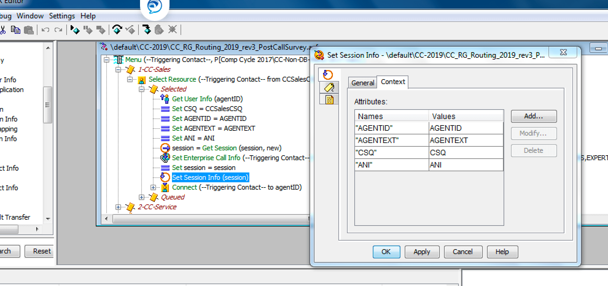Click the Redo icon
The width and height of the screenshot is (608, 286).
click(58, 29)
